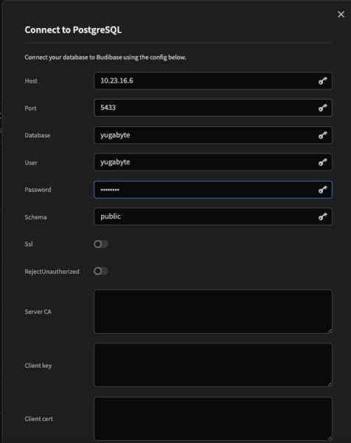Click the 'Connect to PostgreSQL' heading
351x443 pixels.
73,30
